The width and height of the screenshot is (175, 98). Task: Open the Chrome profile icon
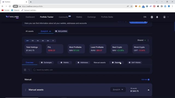165,6
